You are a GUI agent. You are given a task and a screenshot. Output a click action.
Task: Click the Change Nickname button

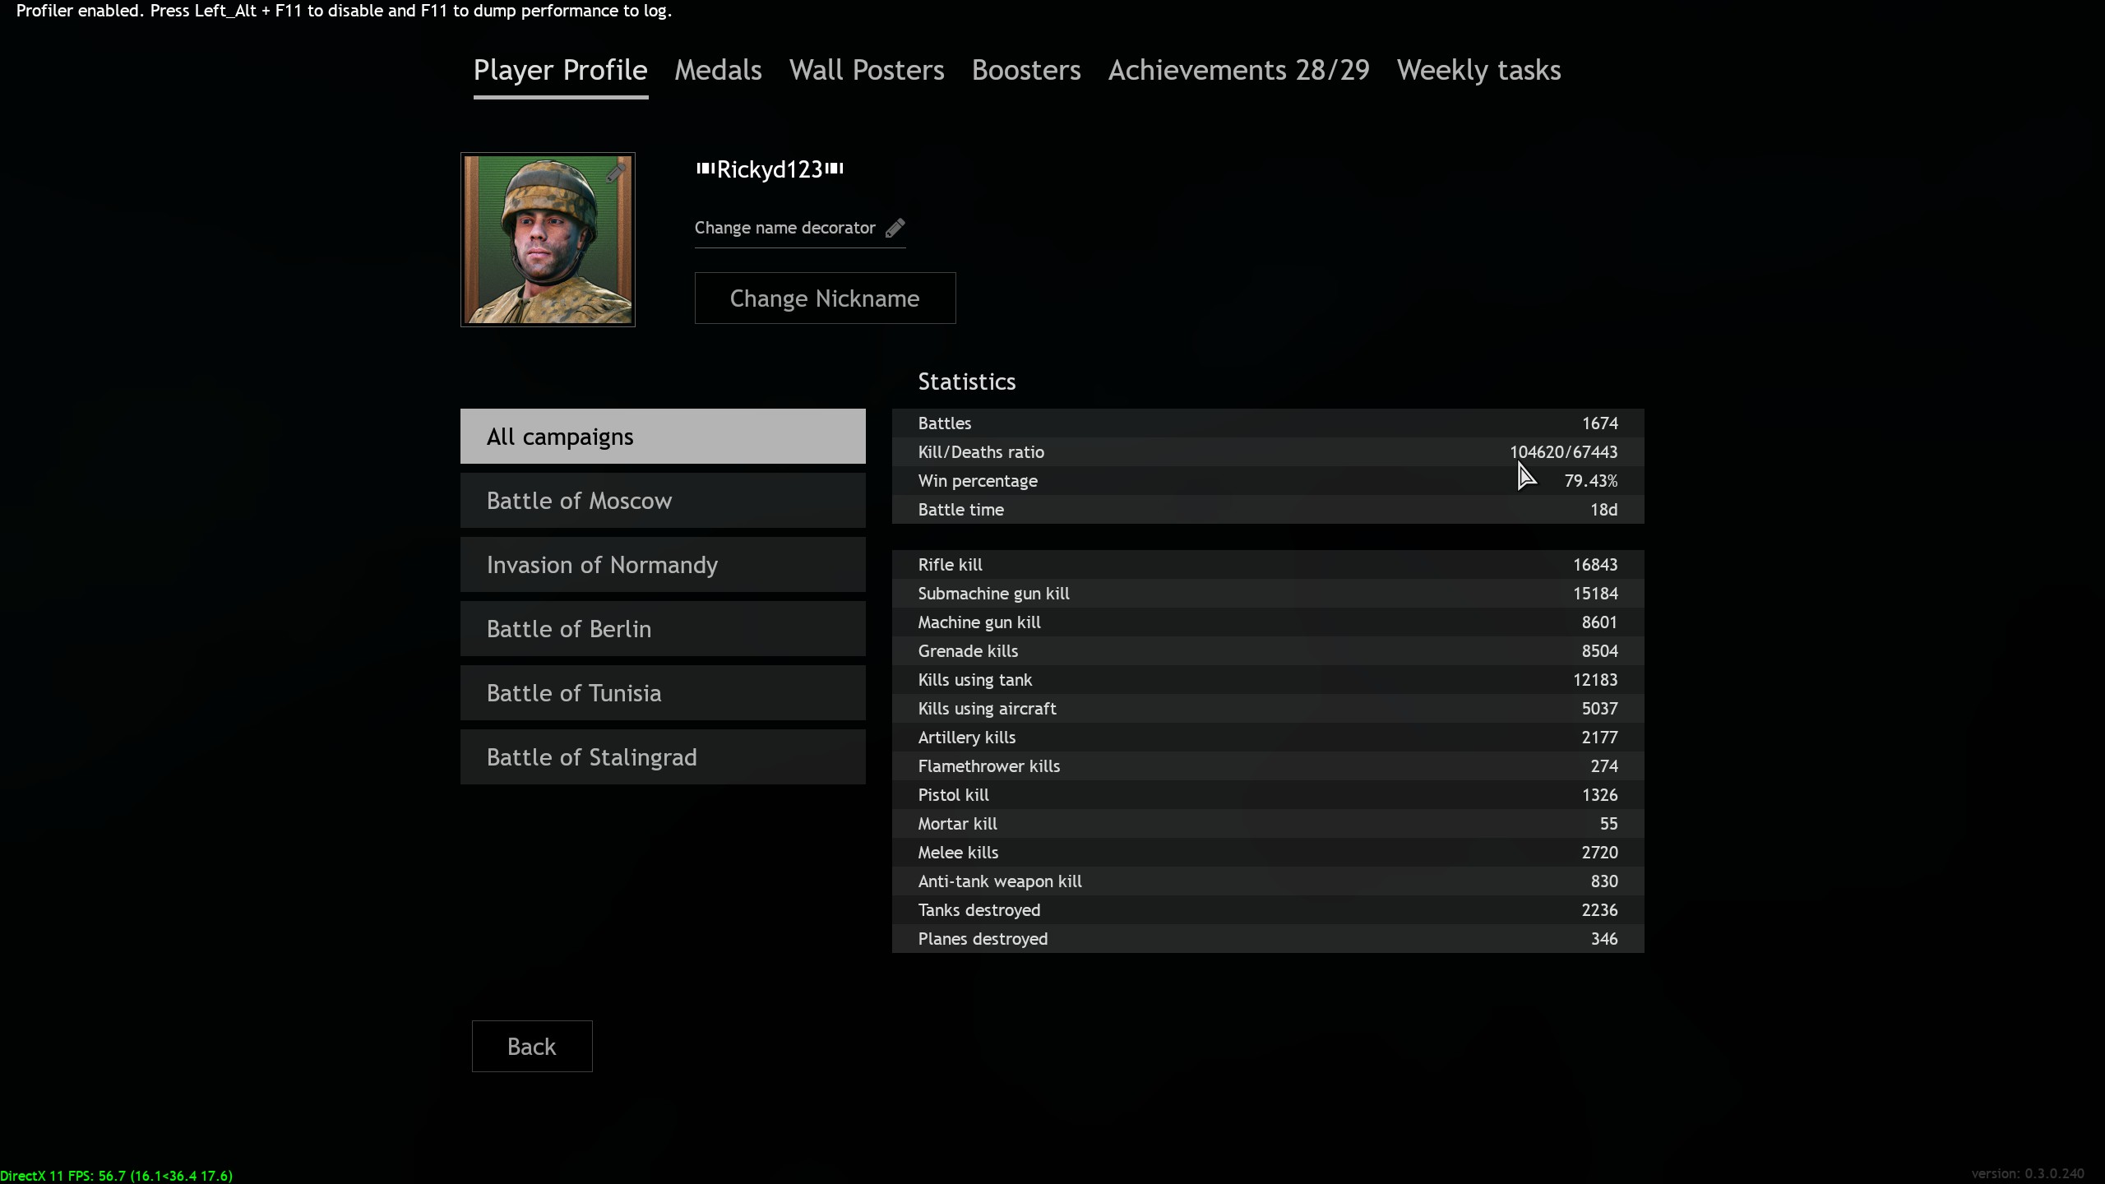point(825,298)
